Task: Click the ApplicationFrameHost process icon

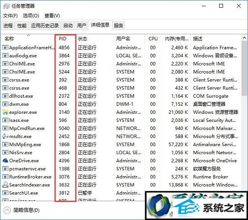Action: (5, 47)
